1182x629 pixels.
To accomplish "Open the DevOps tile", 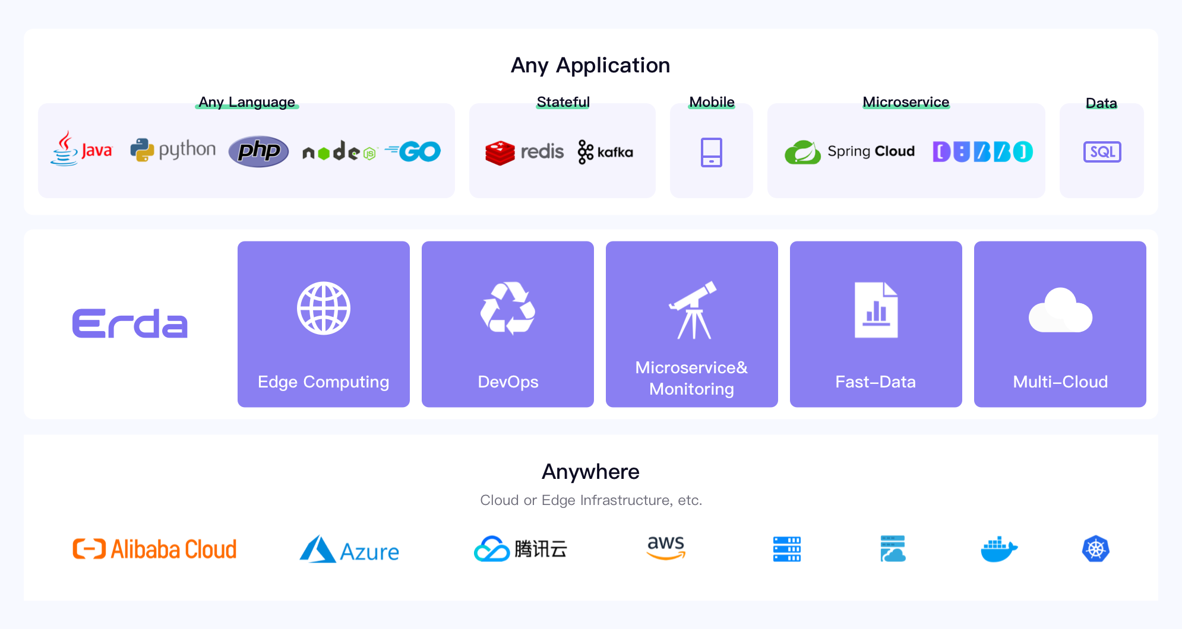I will 508,324.
